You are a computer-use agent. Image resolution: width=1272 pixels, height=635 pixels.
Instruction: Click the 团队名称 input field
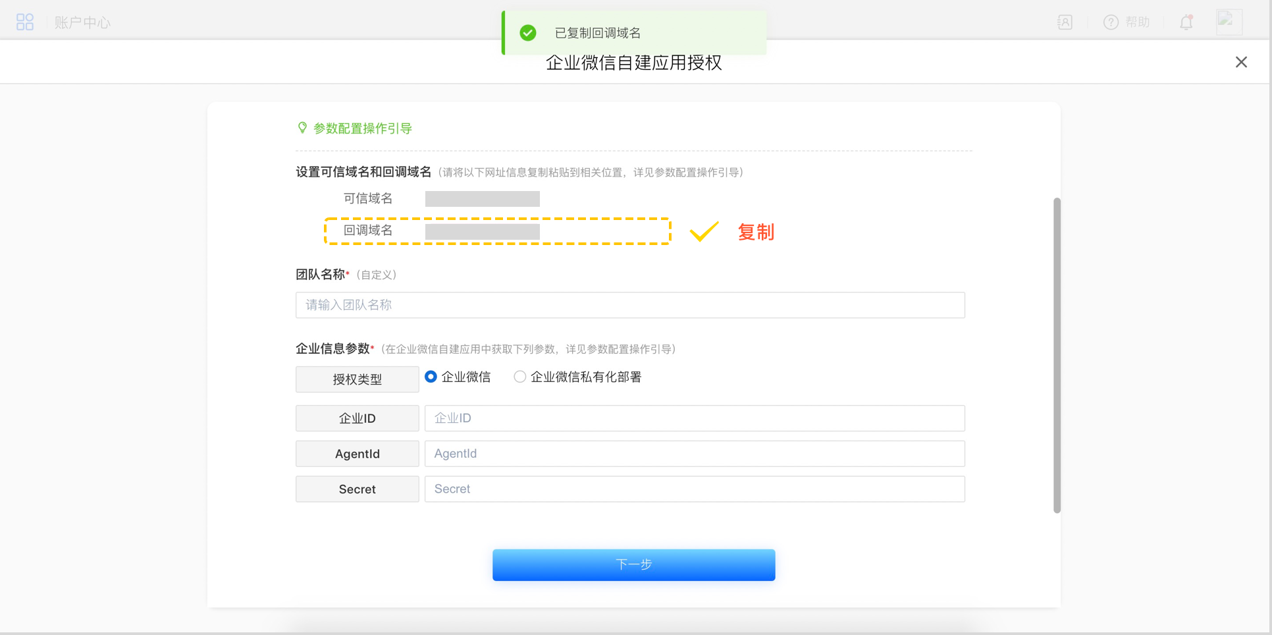[x=629, y=305]
